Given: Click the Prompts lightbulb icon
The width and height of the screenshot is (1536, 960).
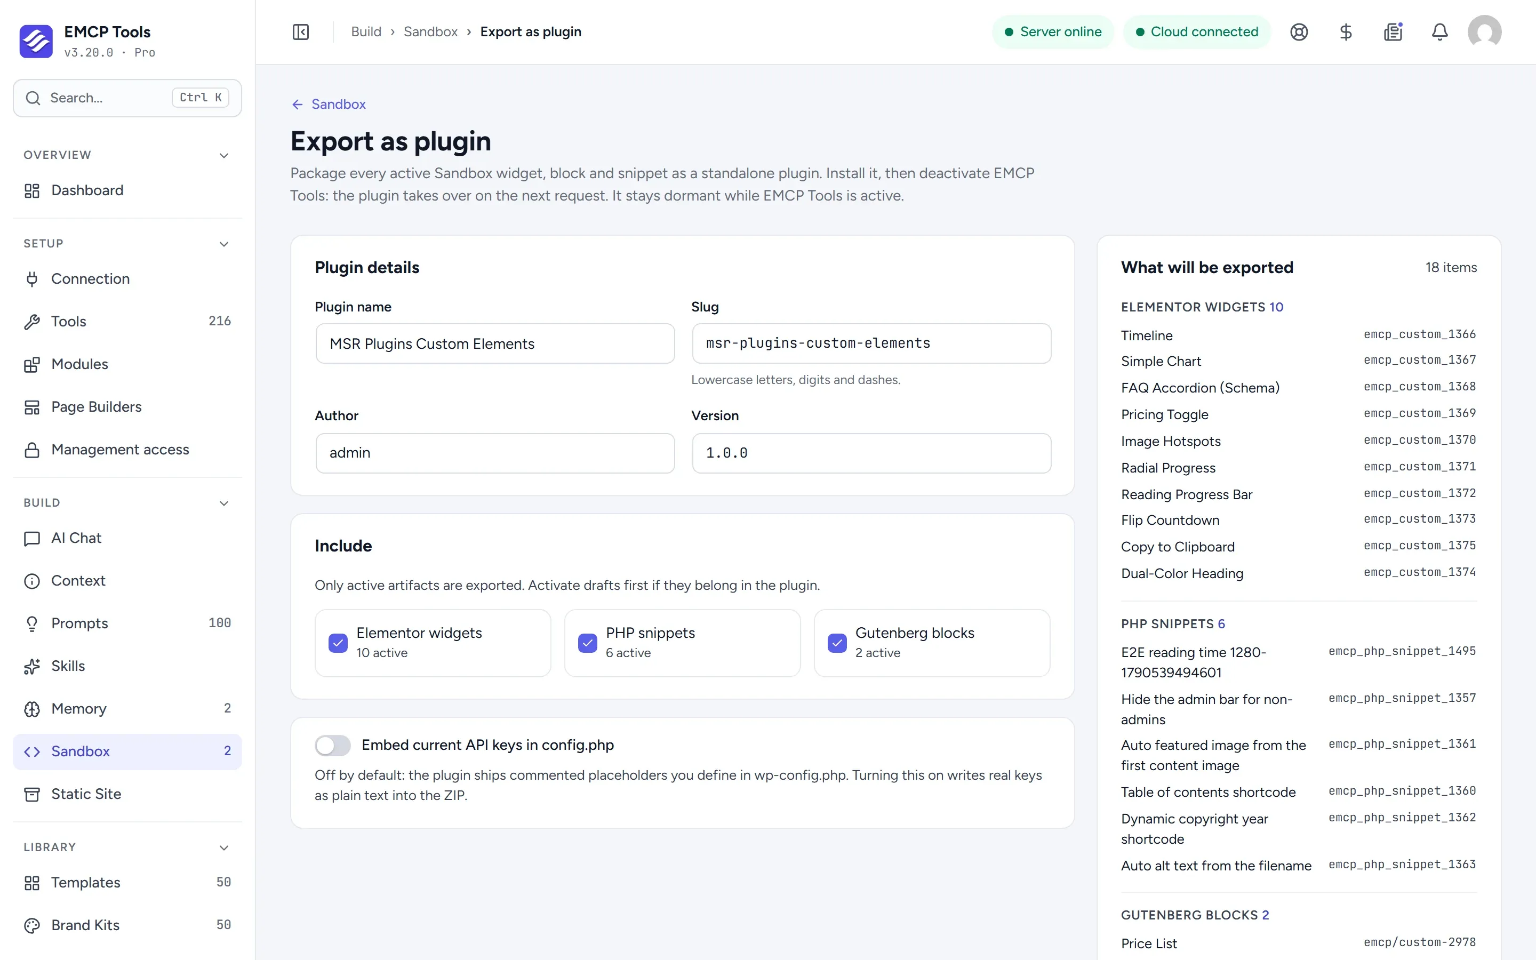Looking at the screenshot, I should click(32, 623).
